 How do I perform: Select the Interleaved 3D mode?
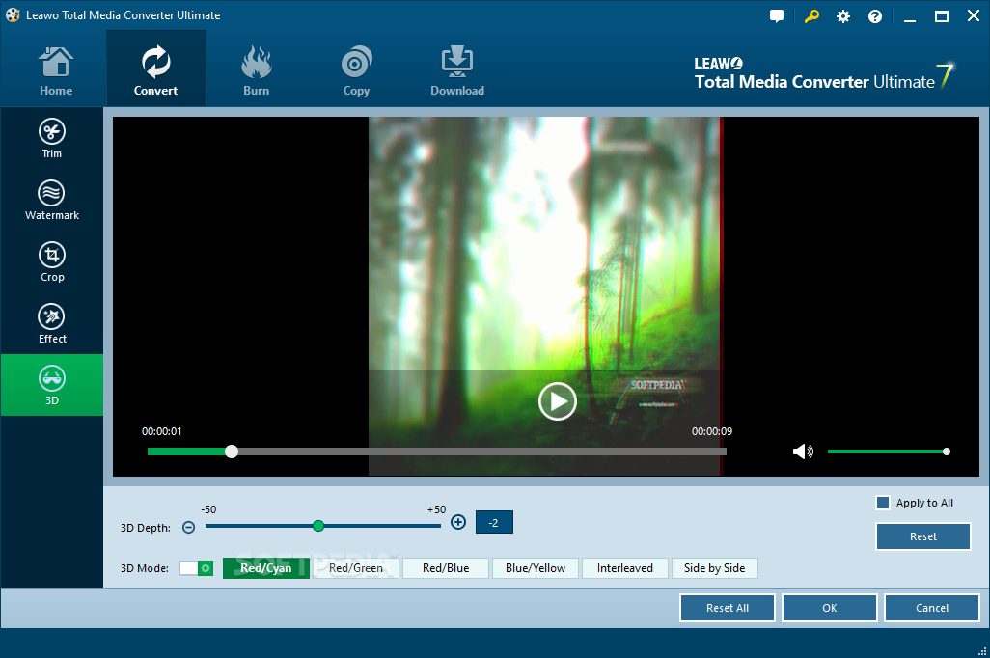pos(625,568)
